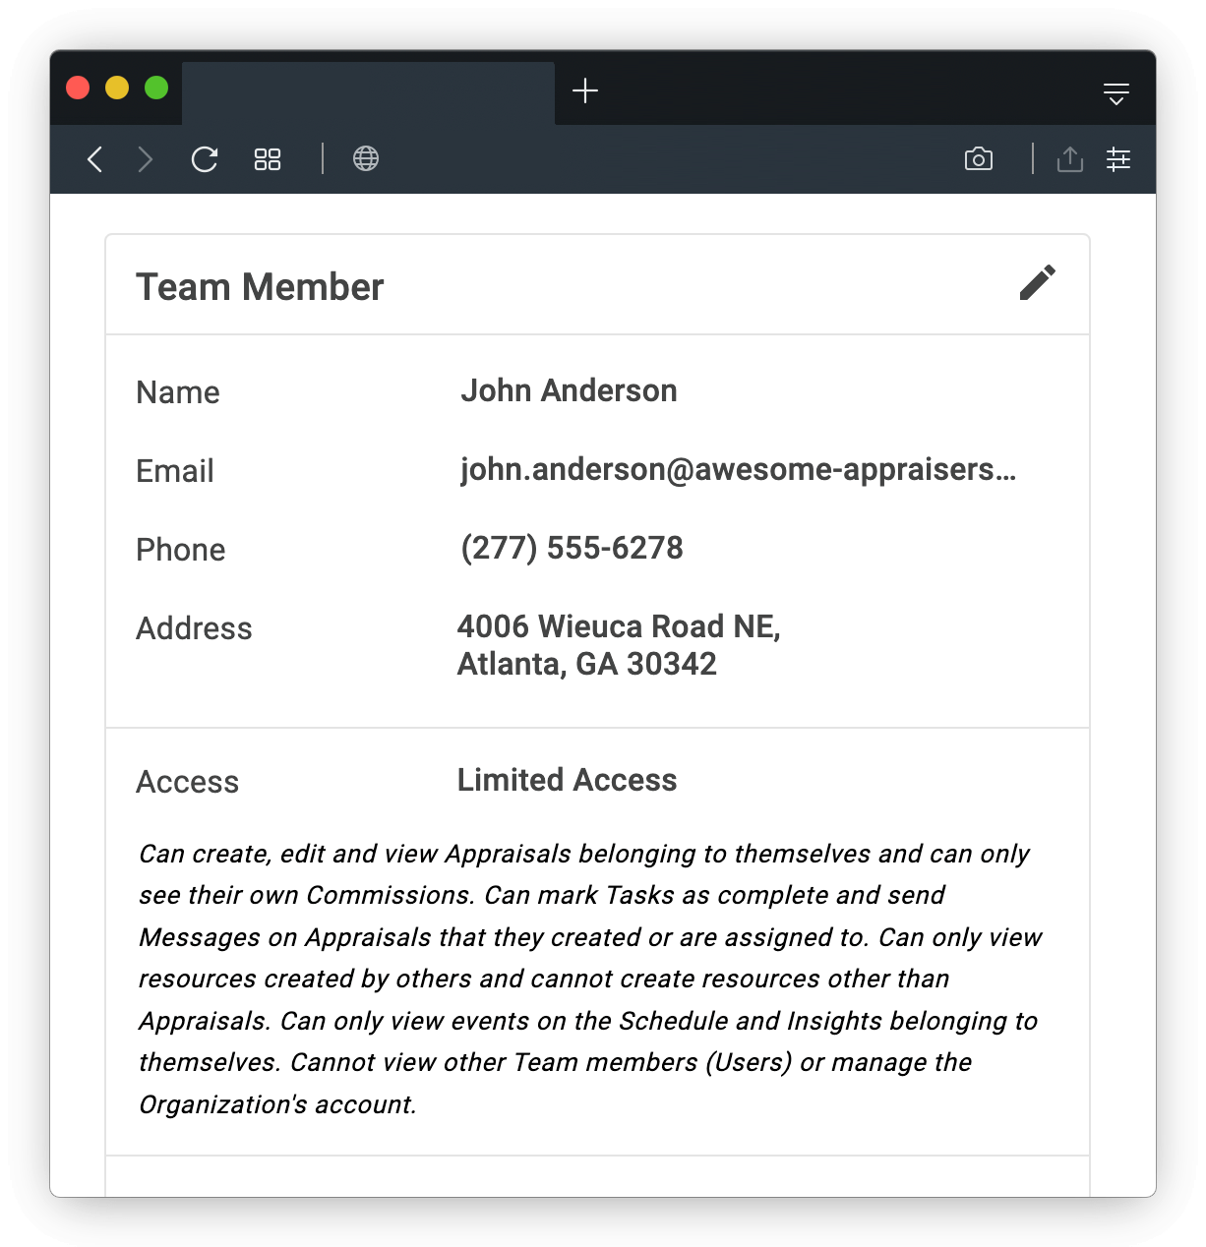
Task: Open the share menu via upload icon
Action: [1070, 158]
